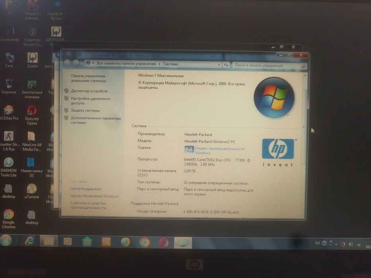Select Браузер Opera desktop icon
The width and height of the screenshot is (371, 278).
[x=32, y=115]
